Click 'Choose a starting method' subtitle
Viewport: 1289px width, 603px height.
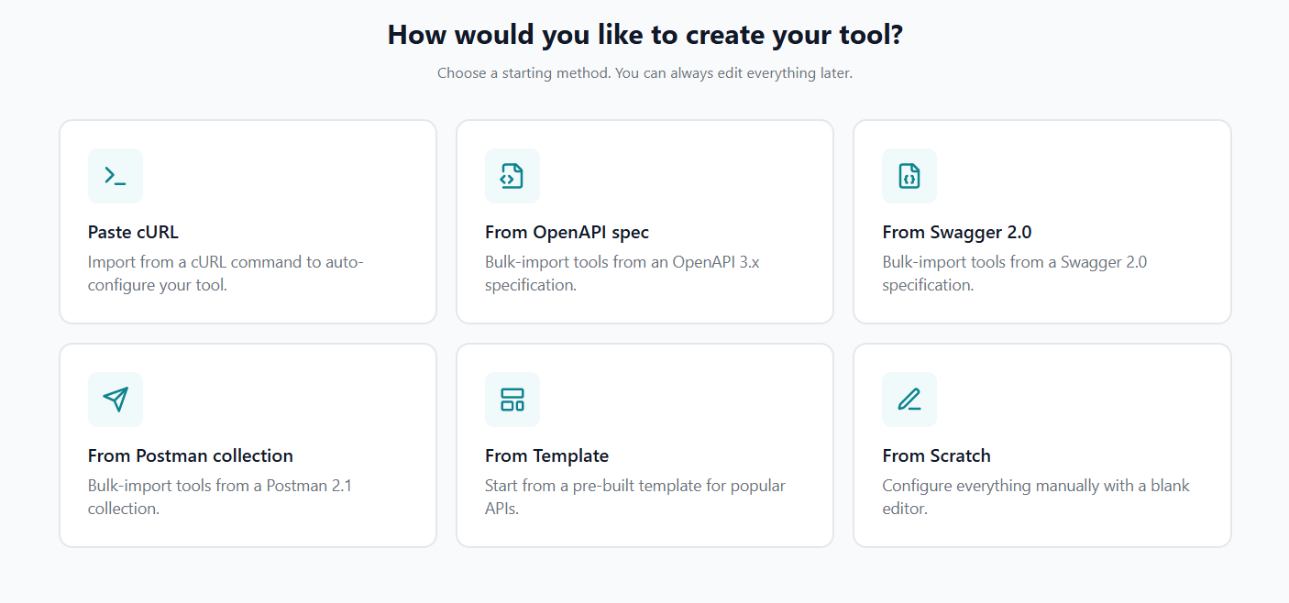coord(644,73)
